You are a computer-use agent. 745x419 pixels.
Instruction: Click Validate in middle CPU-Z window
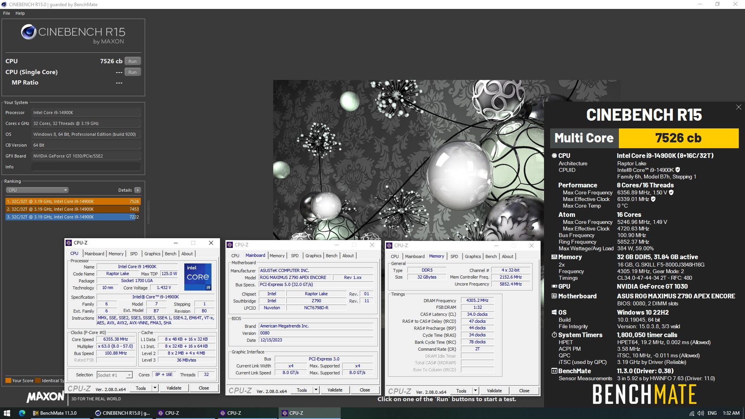click(x=335, y=390)
